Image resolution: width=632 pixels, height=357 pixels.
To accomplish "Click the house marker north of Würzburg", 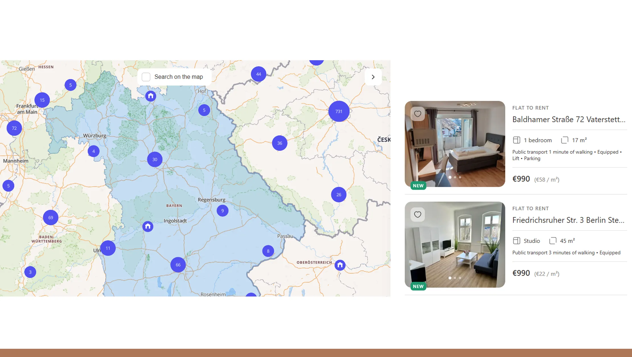I will point(151,96).
